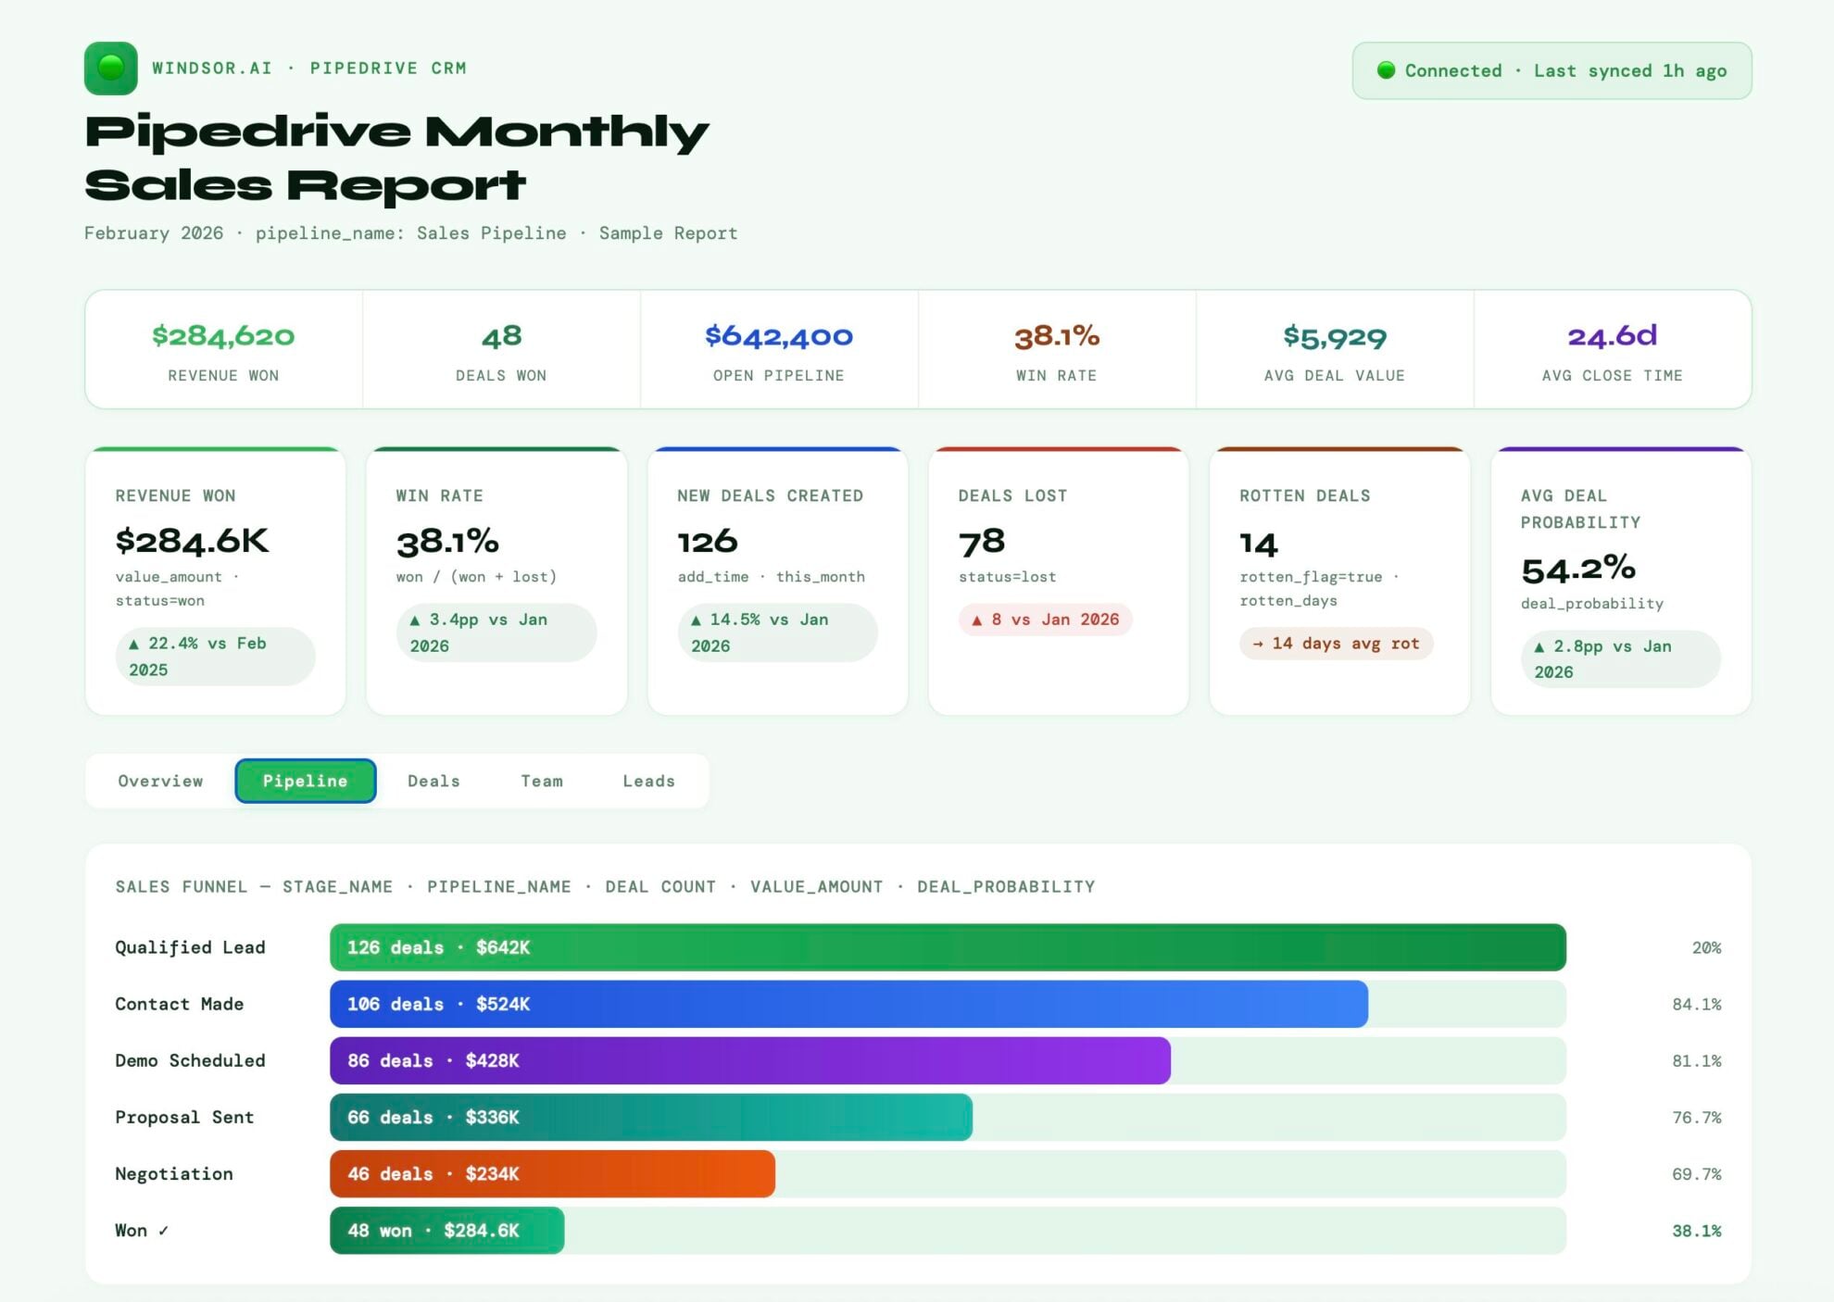Click the Connected sync status indicator
Image resolution: width=1834 pixels, height=1302 pixels.
point(1553,70)
